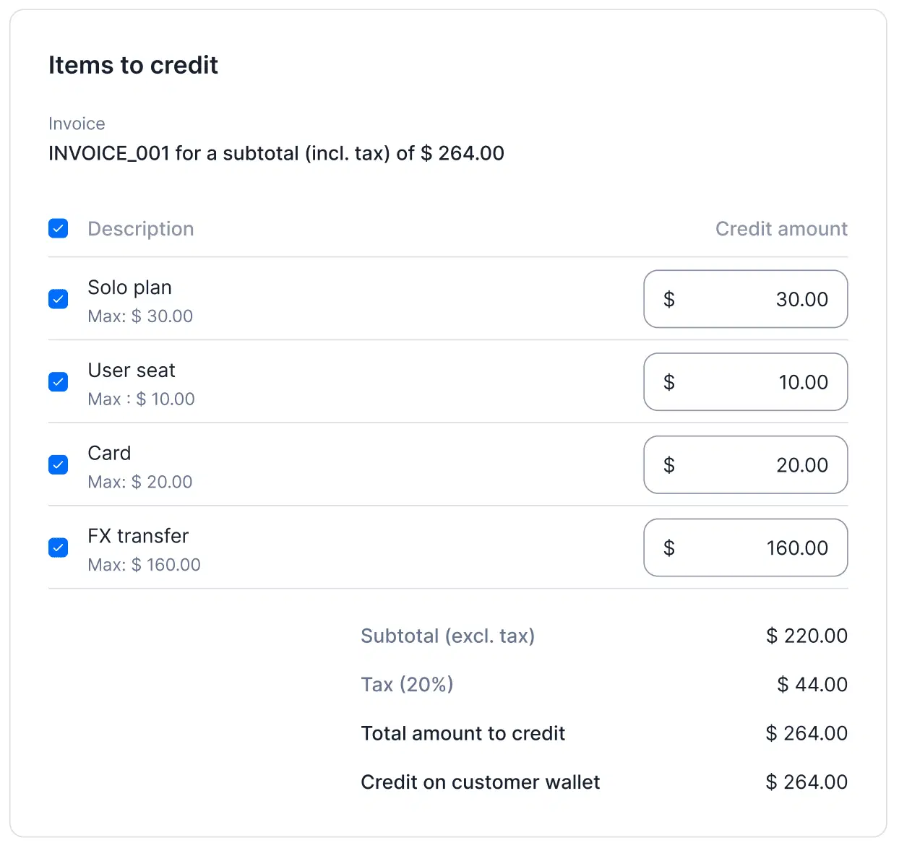The image size is (899, 848).
Task: Toggle the FX transfer checkbox
Action: point(59,548)
